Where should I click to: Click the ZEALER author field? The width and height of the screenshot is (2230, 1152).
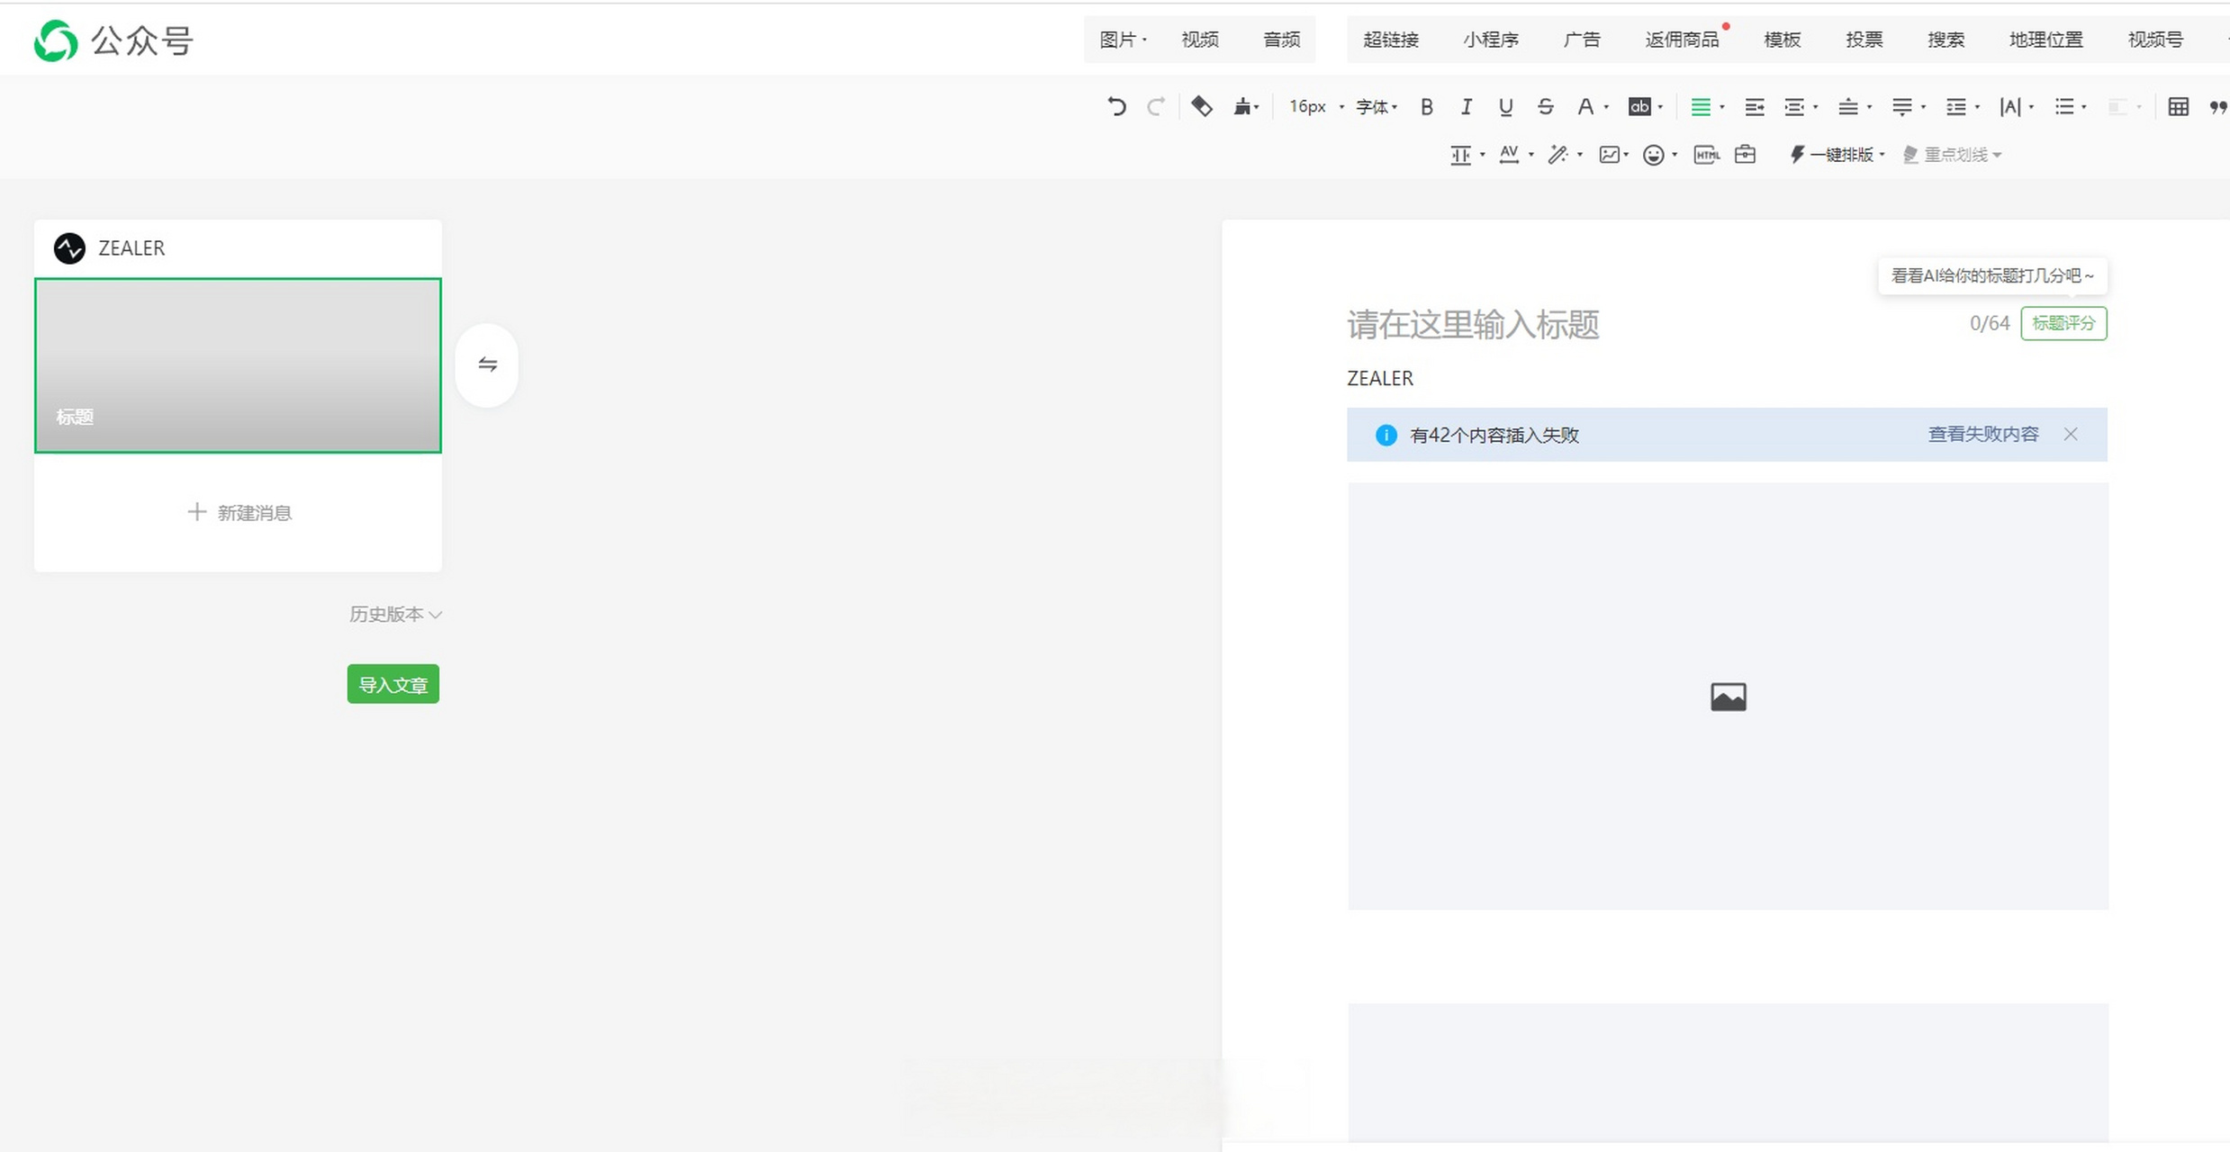[1380, 378]
